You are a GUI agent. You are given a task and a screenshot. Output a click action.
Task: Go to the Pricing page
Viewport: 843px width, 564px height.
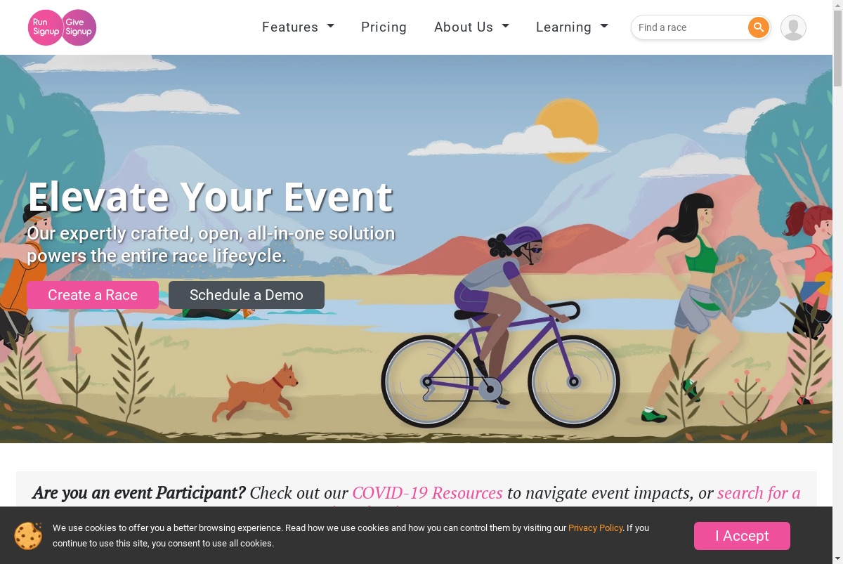[384, 27]
